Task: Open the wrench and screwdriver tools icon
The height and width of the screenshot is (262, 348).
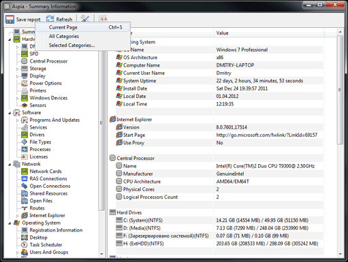Action: coord(85,19)
